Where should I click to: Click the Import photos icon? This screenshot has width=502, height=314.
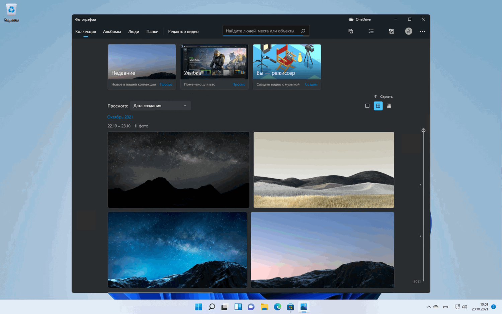click(x=391, y=31)
